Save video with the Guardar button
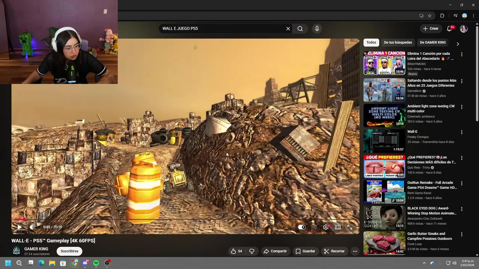This screenshot has width=479, height=269. tap(305, 251)
